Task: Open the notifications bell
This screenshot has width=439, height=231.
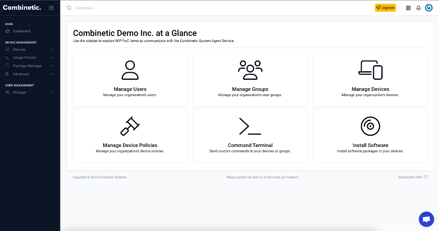Action: tap(418, 8)
